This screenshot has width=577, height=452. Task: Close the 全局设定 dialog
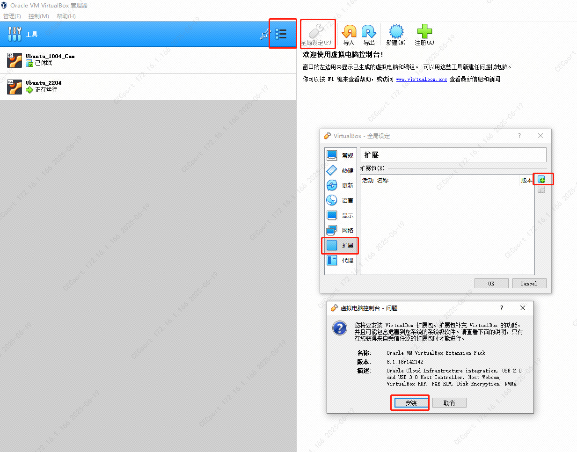pos(540,136)
